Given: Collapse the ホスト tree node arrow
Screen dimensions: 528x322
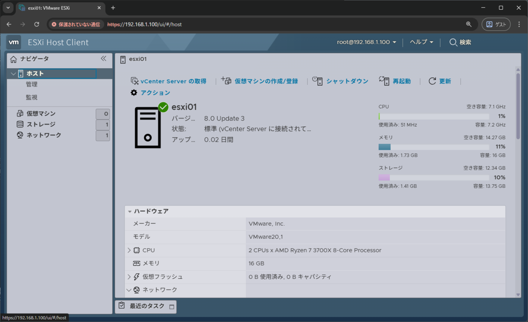Looking at the screenshot, I should tap(14, 74).
